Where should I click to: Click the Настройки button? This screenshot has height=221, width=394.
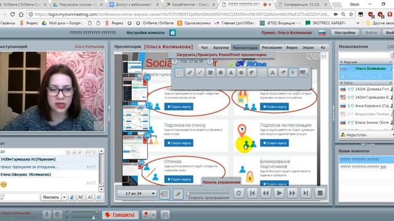(x=345, y=33)
